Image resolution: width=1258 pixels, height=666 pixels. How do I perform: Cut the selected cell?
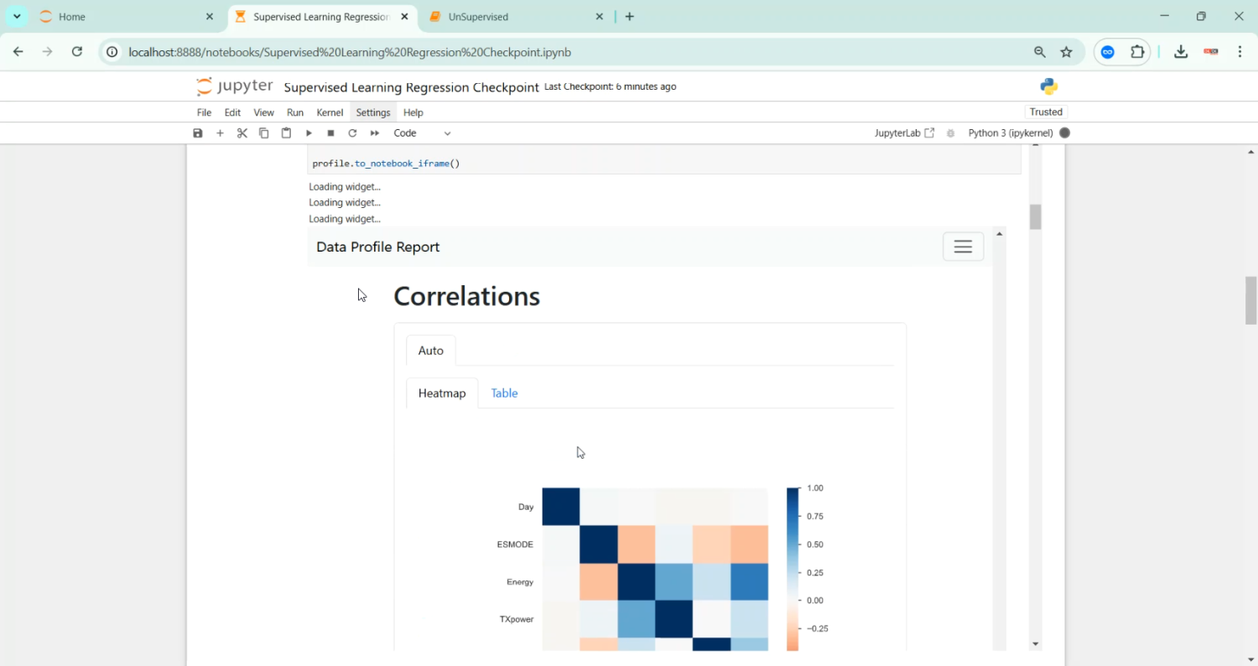pos(242,133)
